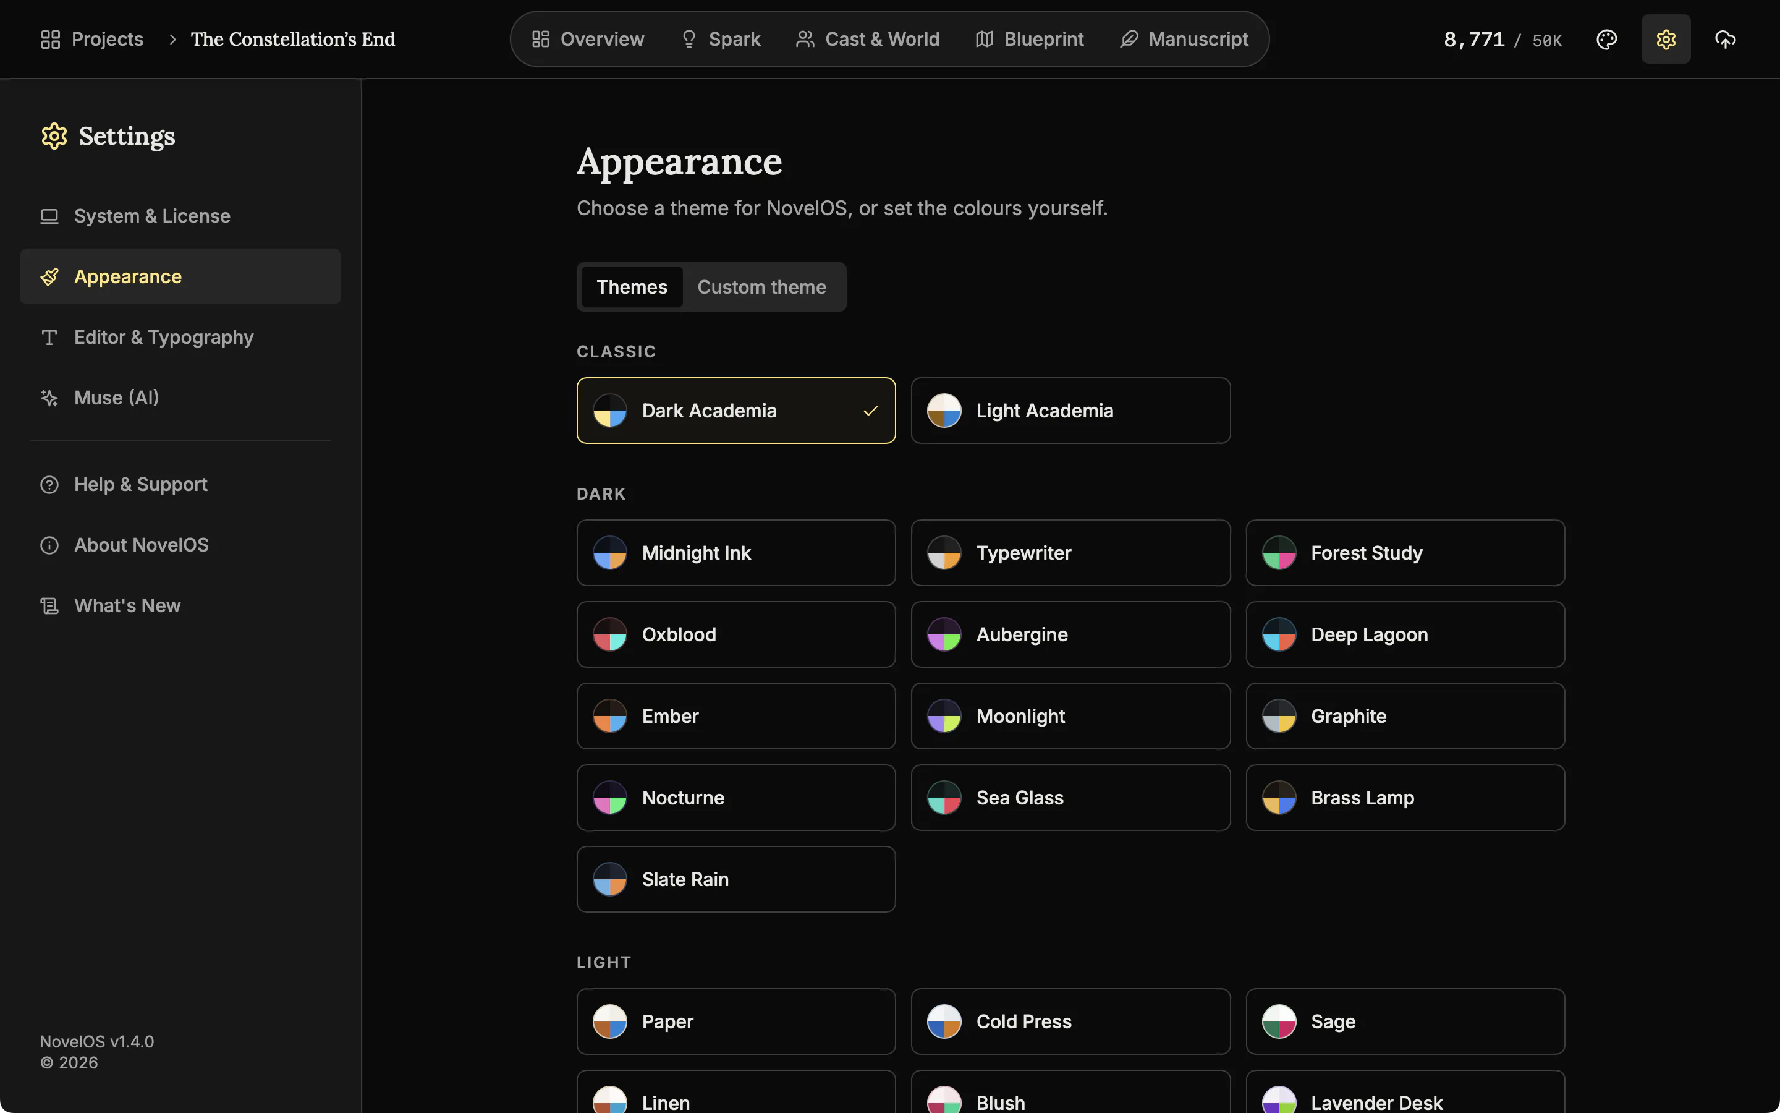1780x1113 pixels.
Task: Select the Nocturne theme card
Action: coord(735,798)
